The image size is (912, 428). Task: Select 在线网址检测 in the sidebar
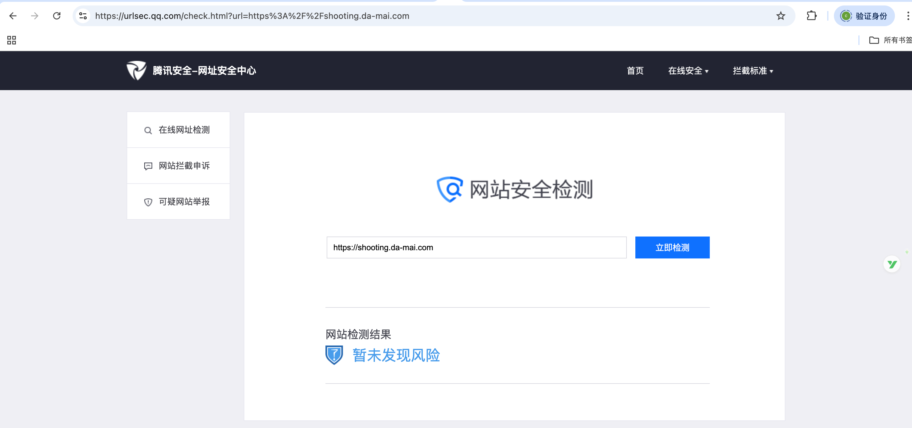pos(178,130)
